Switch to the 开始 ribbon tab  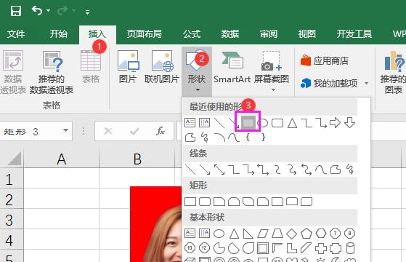click(59, 34)
